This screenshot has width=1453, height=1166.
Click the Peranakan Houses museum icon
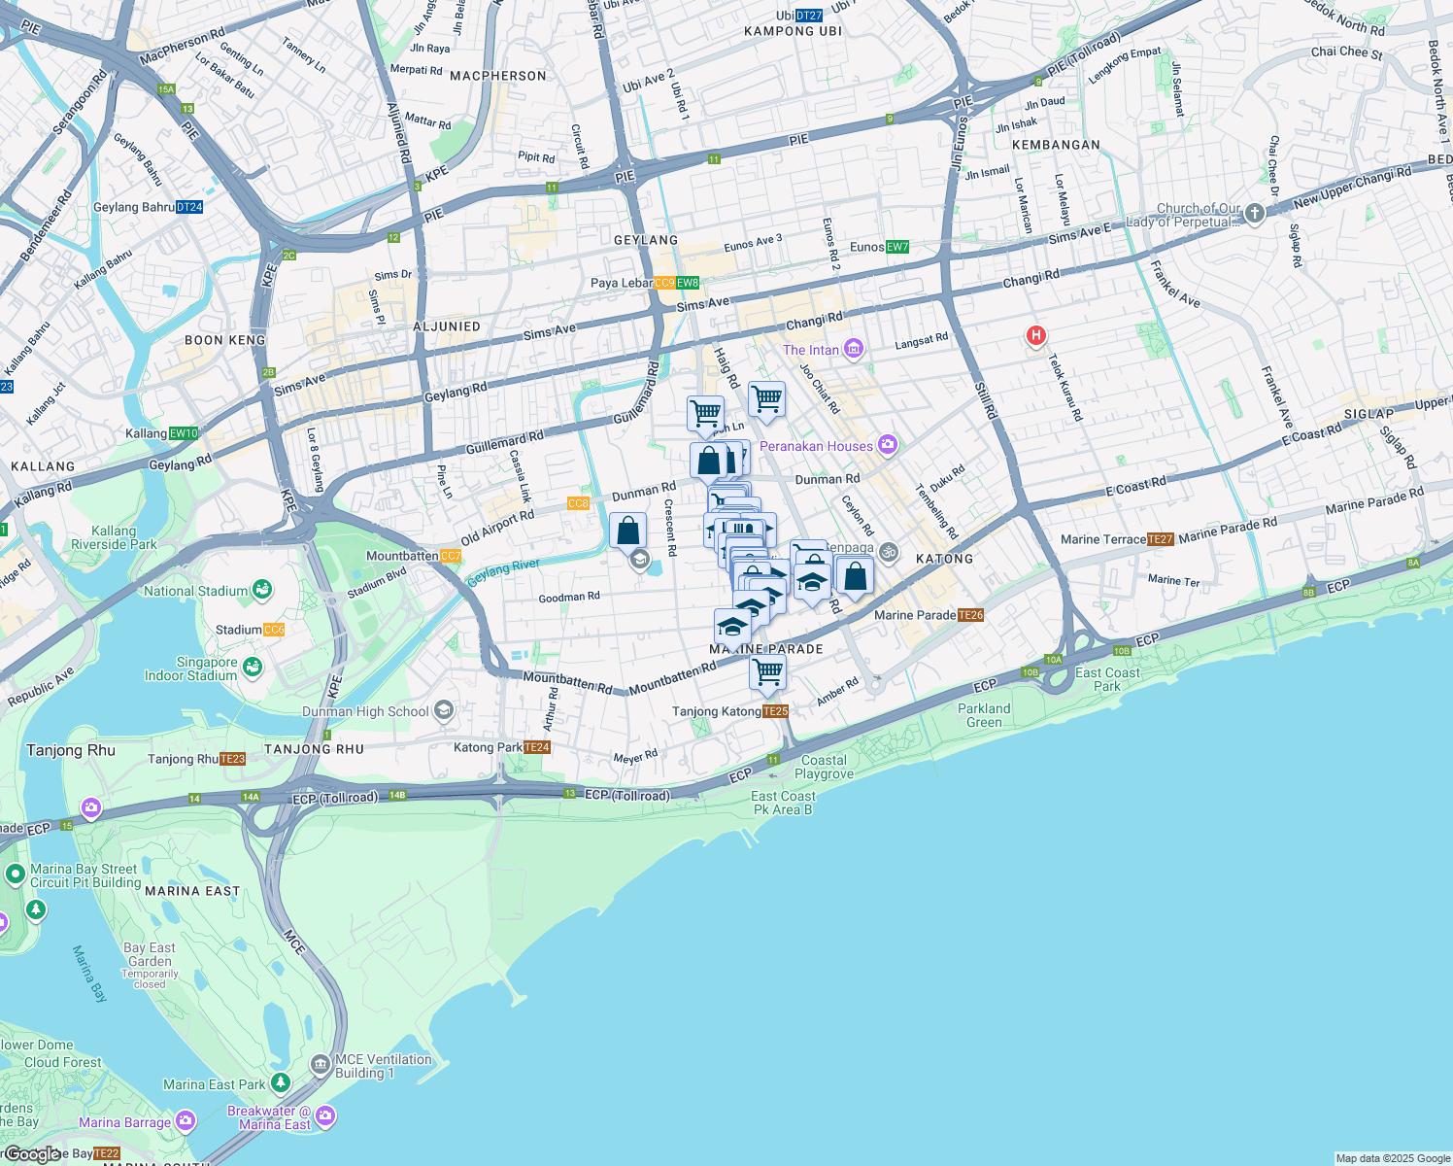(x=886, y=445)
